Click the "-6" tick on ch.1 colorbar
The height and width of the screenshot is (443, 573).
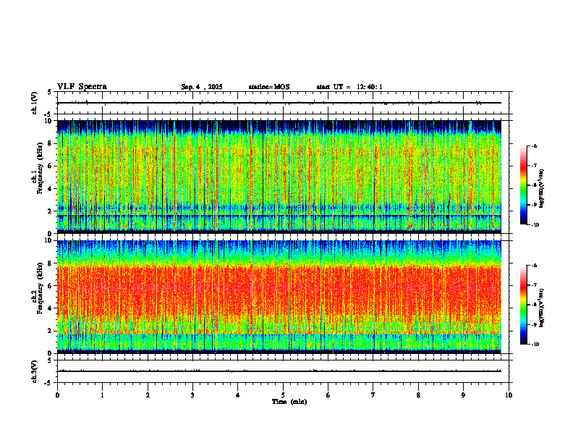[534, 146]
